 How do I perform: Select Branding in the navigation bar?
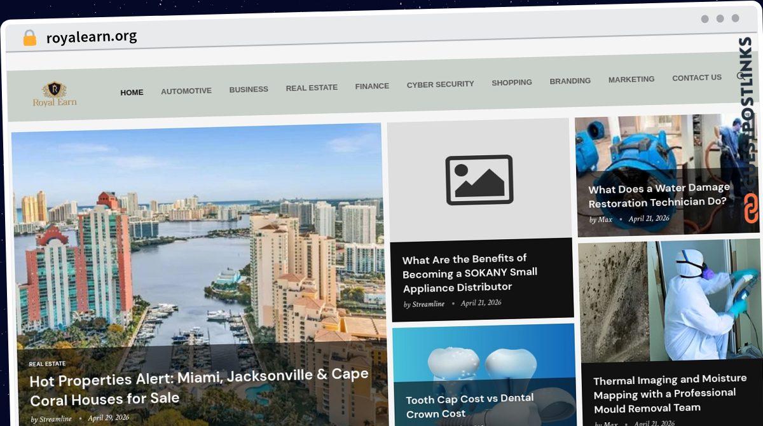click(x=570, y=81)
